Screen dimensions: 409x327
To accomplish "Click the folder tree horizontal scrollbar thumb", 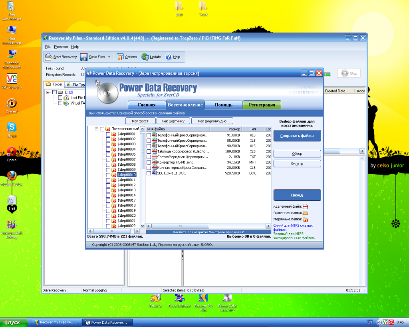I will coord(112,231).
